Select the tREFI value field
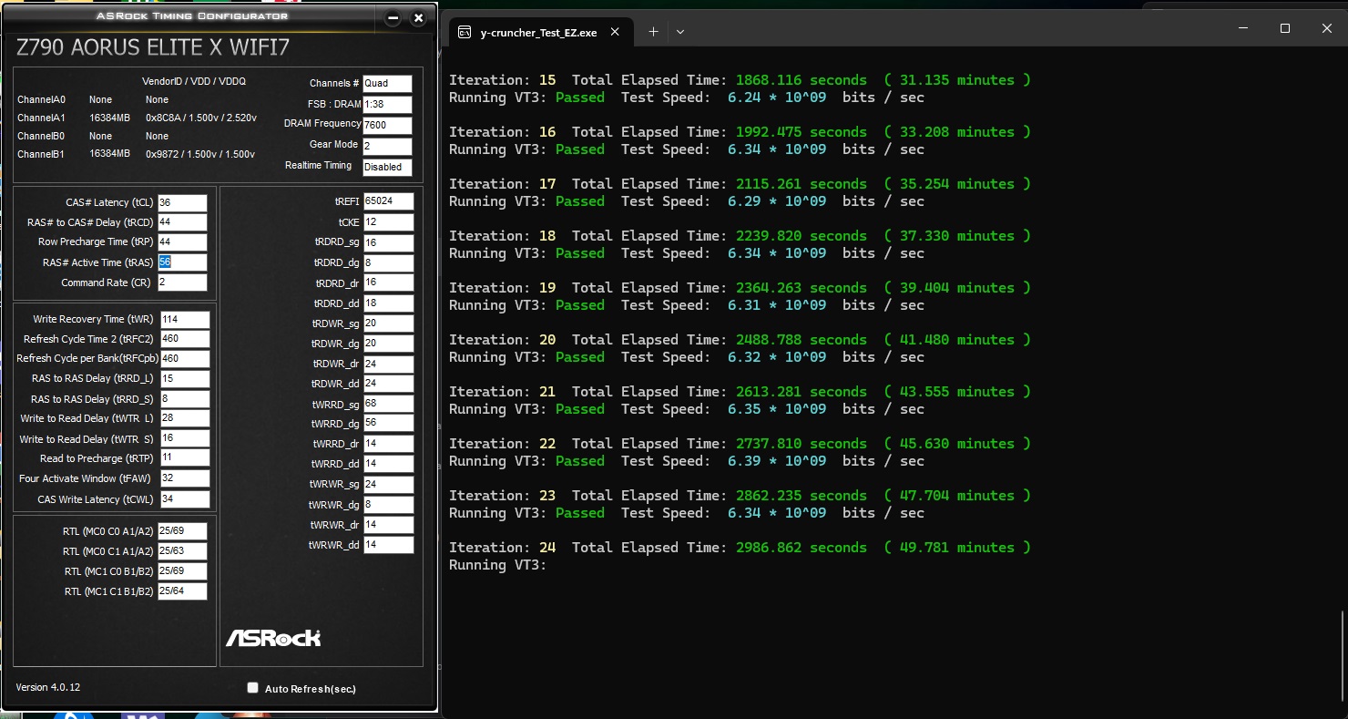This screenshot has width=1348, height=719. [x=388, y=201]
